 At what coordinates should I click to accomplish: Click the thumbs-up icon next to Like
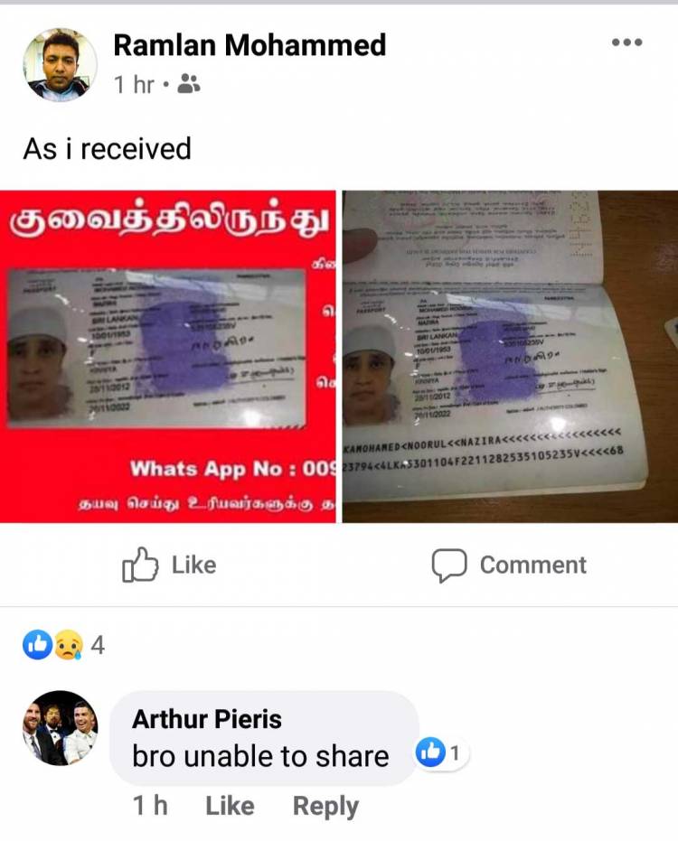(x=140, y=565)
